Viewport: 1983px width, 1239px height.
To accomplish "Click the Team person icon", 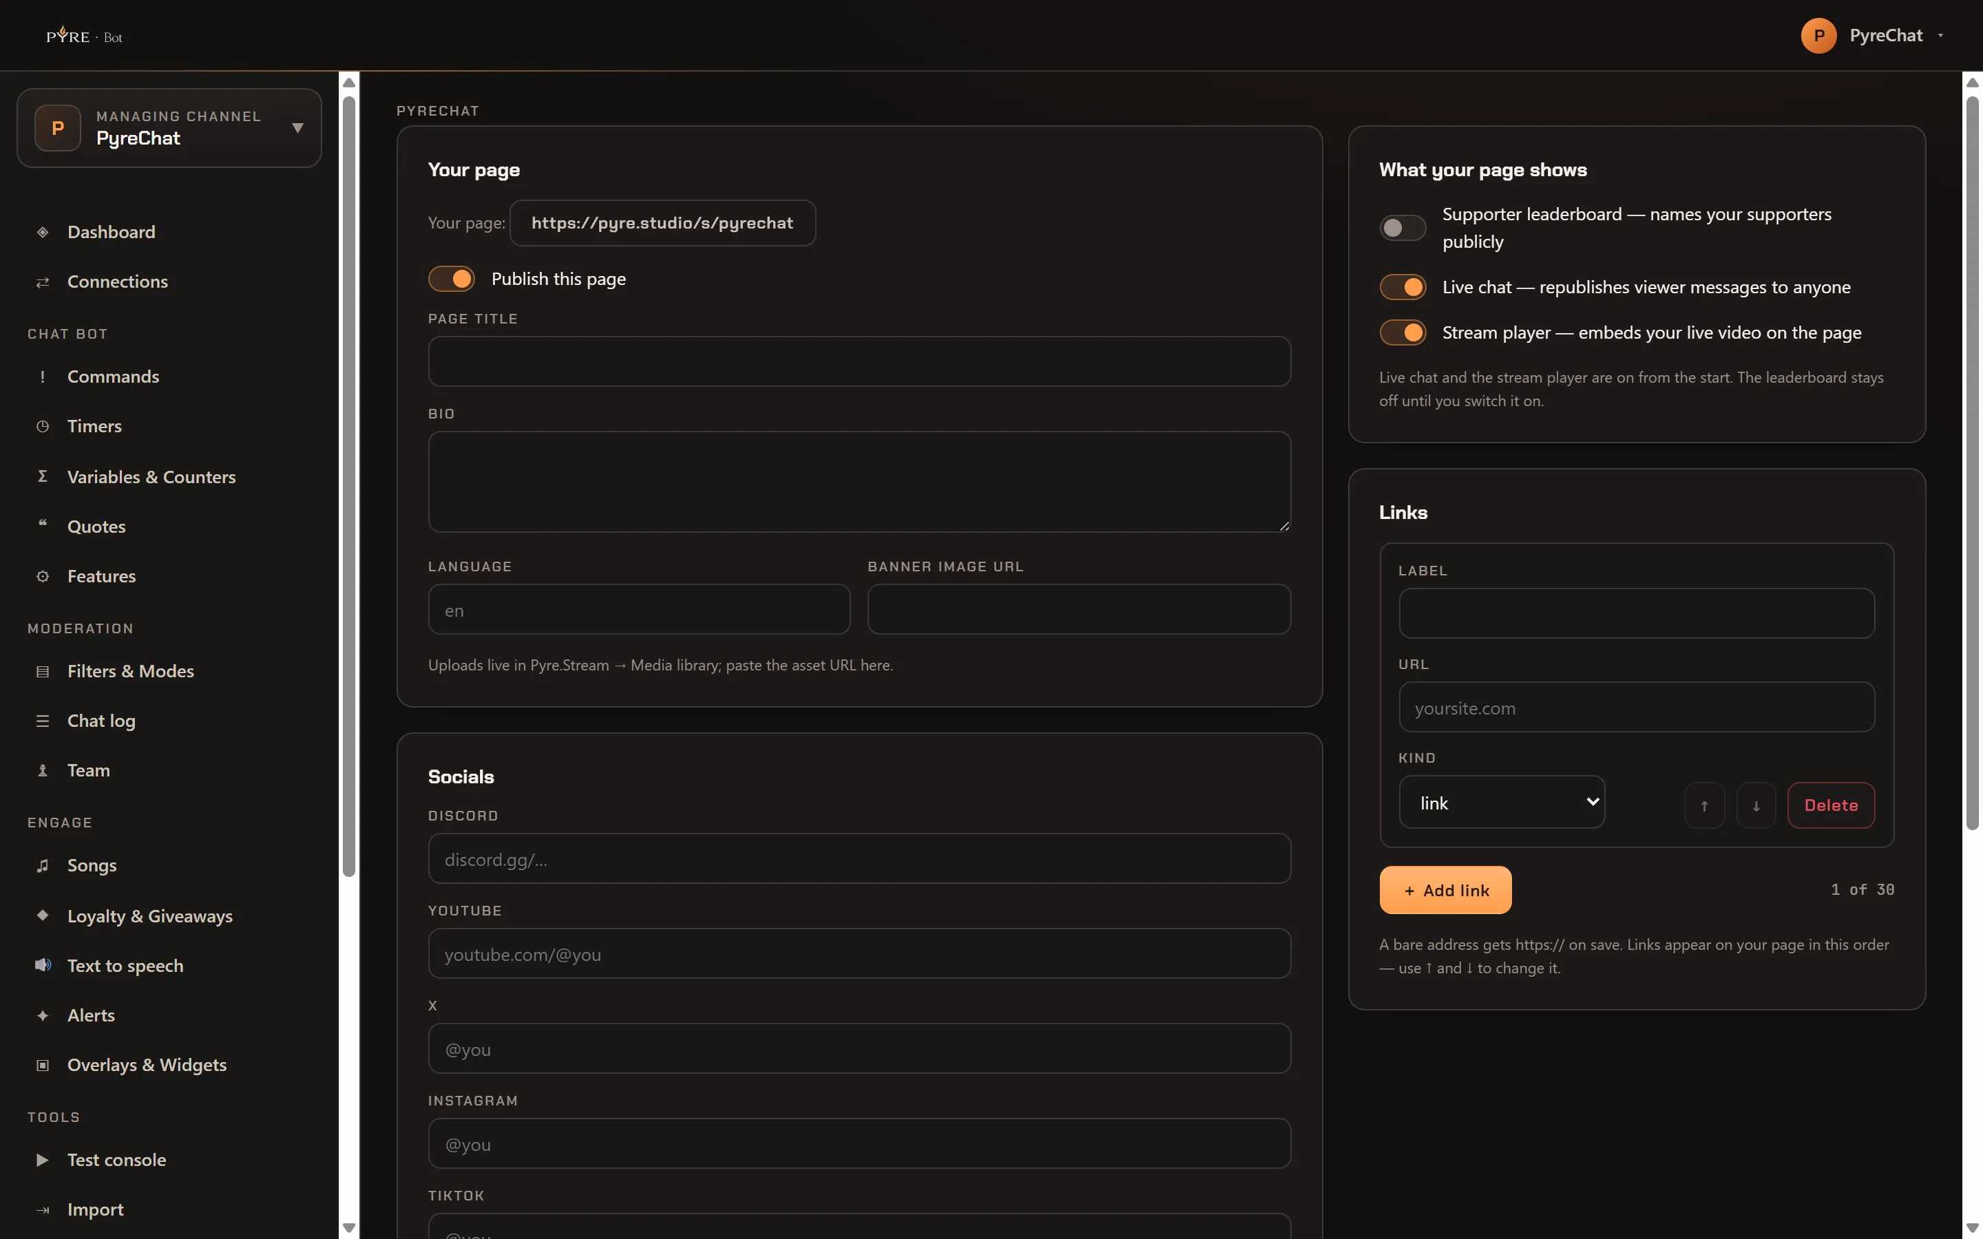I will [43, 770].
